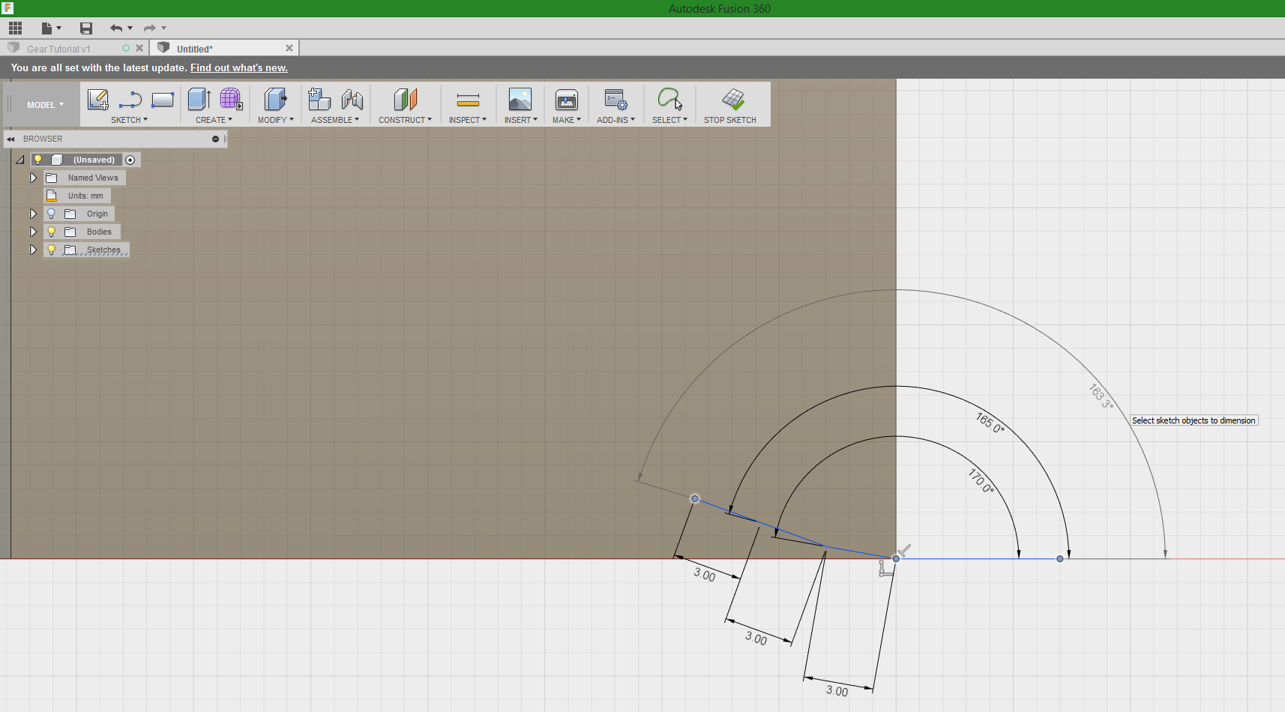Click the Units document icon
Screen dimensions: 1285x712
tap(52, 196)
